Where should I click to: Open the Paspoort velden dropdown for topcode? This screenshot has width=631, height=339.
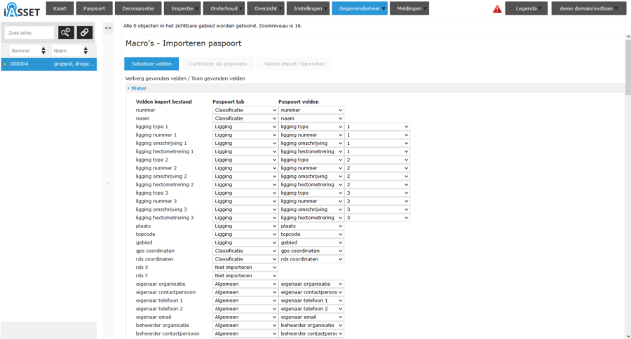tap(311, 234)
